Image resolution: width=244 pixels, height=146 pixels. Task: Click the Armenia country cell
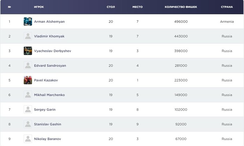227,22
